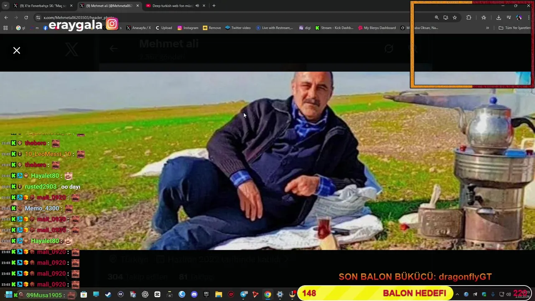535x301 pixels.
Task: Open the Instagram bookmark
Action: 188,28
